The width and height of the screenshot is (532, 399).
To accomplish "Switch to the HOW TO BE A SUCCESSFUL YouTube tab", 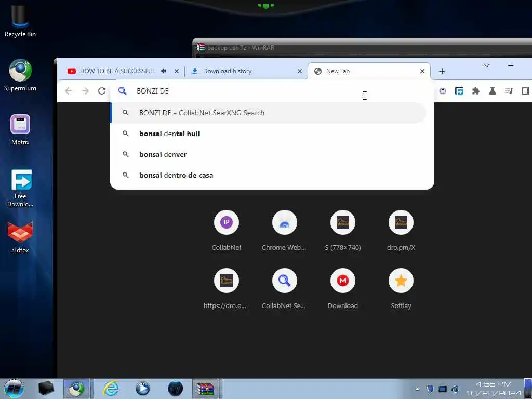I will click(x=117, y=71).
